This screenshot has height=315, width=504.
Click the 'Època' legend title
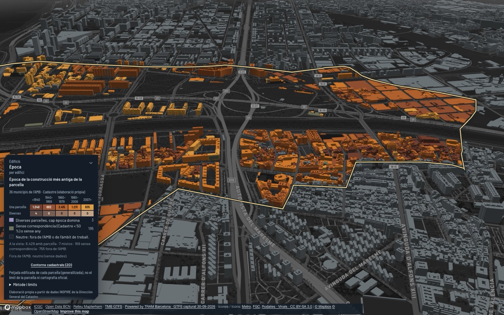point(15,167)
